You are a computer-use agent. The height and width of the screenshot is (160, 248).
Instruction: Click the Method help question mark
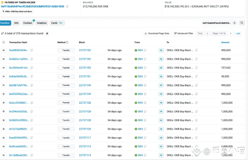click(x=67, y=42)
